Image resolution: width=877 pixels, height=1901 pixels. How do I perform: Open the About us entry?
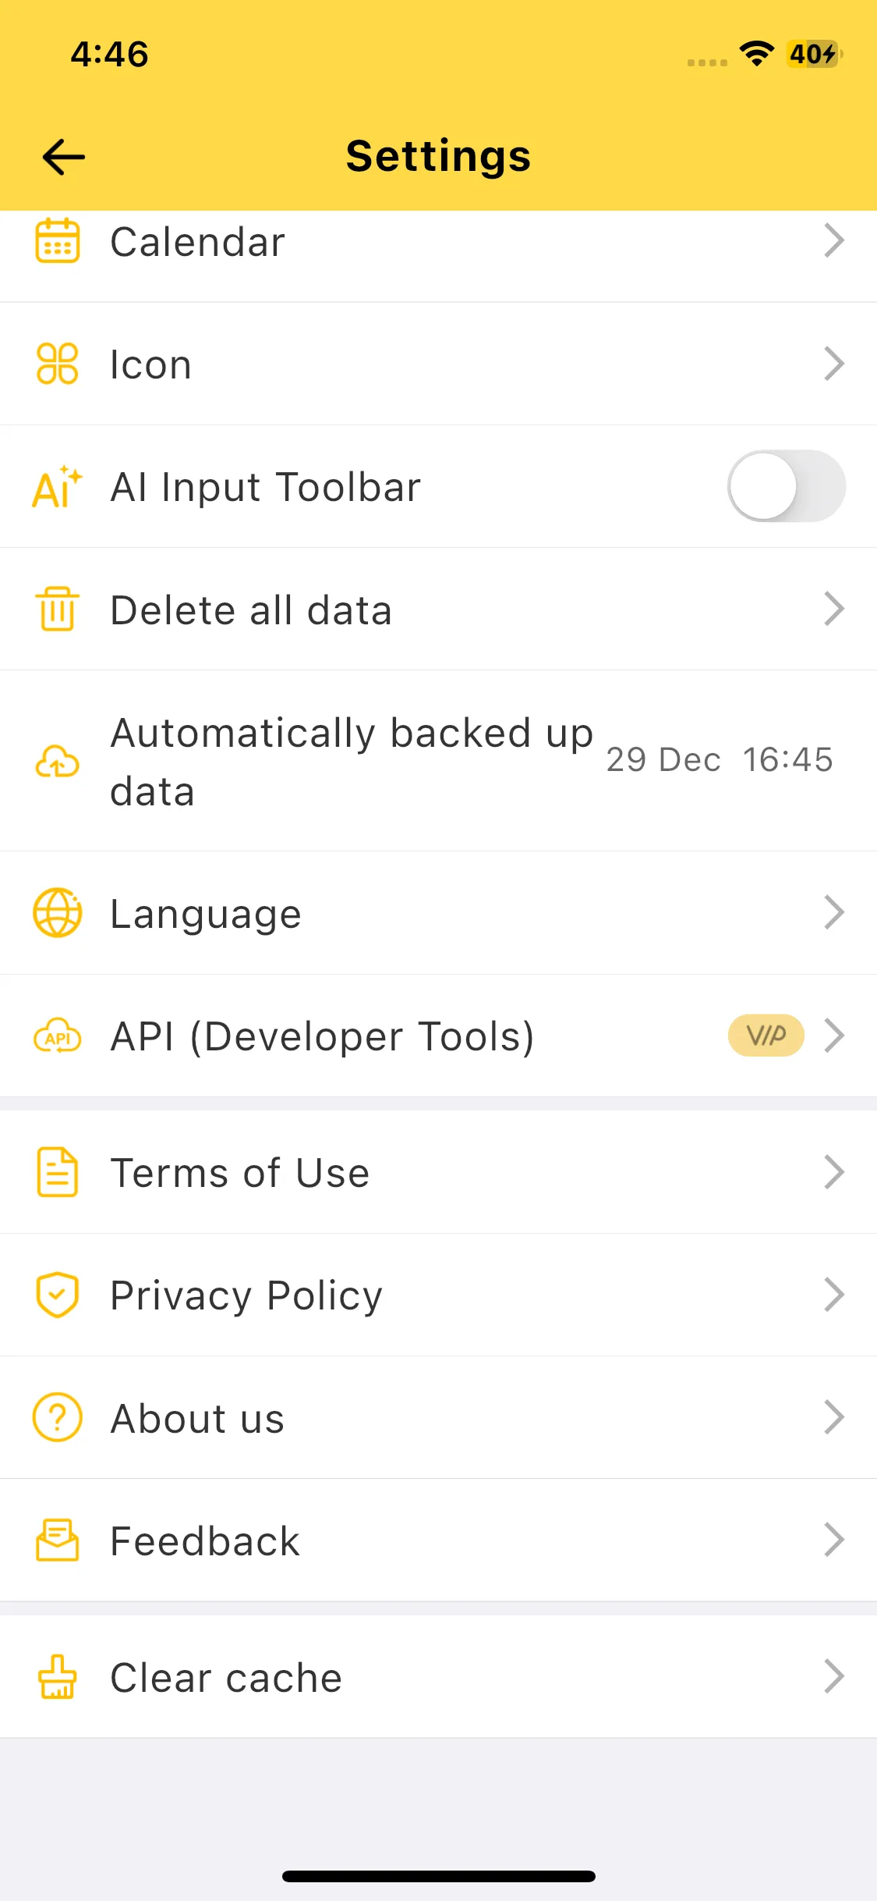click(198, 1418)
